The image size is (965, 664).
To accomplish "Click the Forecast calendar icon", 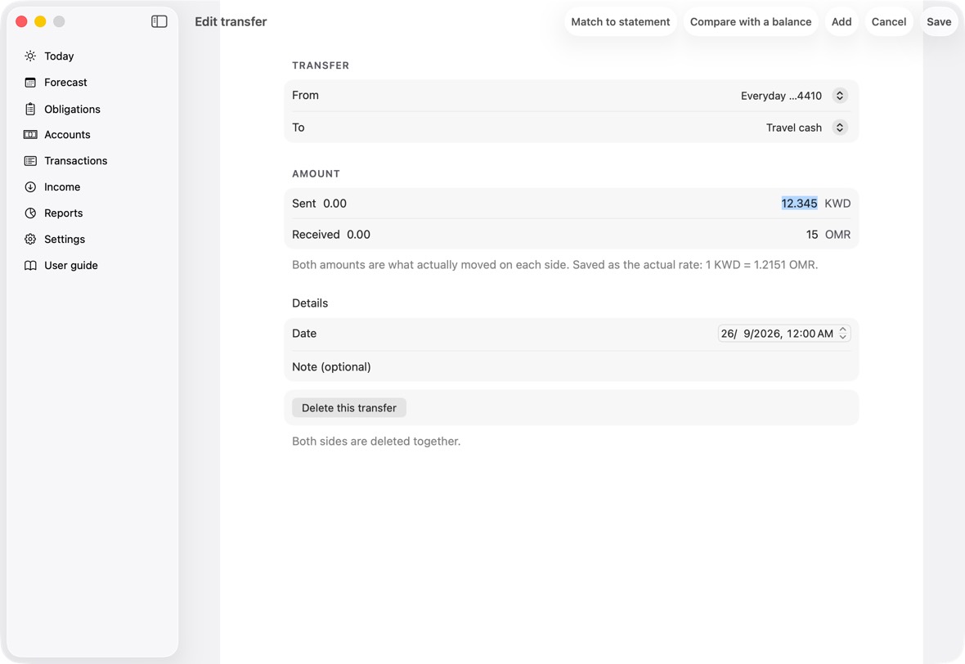I will (30, 83).
